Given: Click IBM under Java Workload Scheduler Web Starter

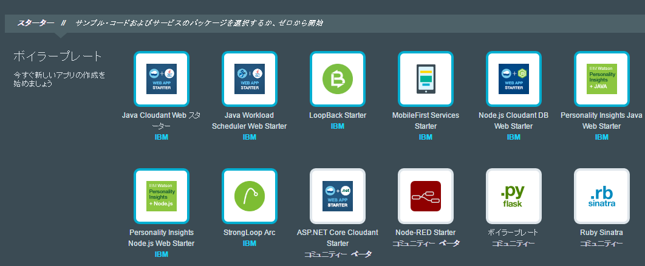Looking at the screenshot, I should click(x=249, y=137).
